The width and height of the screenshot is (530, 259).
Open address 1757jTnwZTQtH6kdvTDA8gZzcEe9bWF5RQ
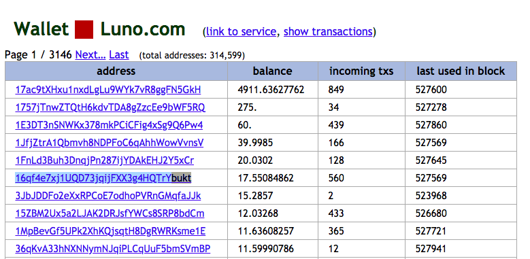(x=110, y=107)
